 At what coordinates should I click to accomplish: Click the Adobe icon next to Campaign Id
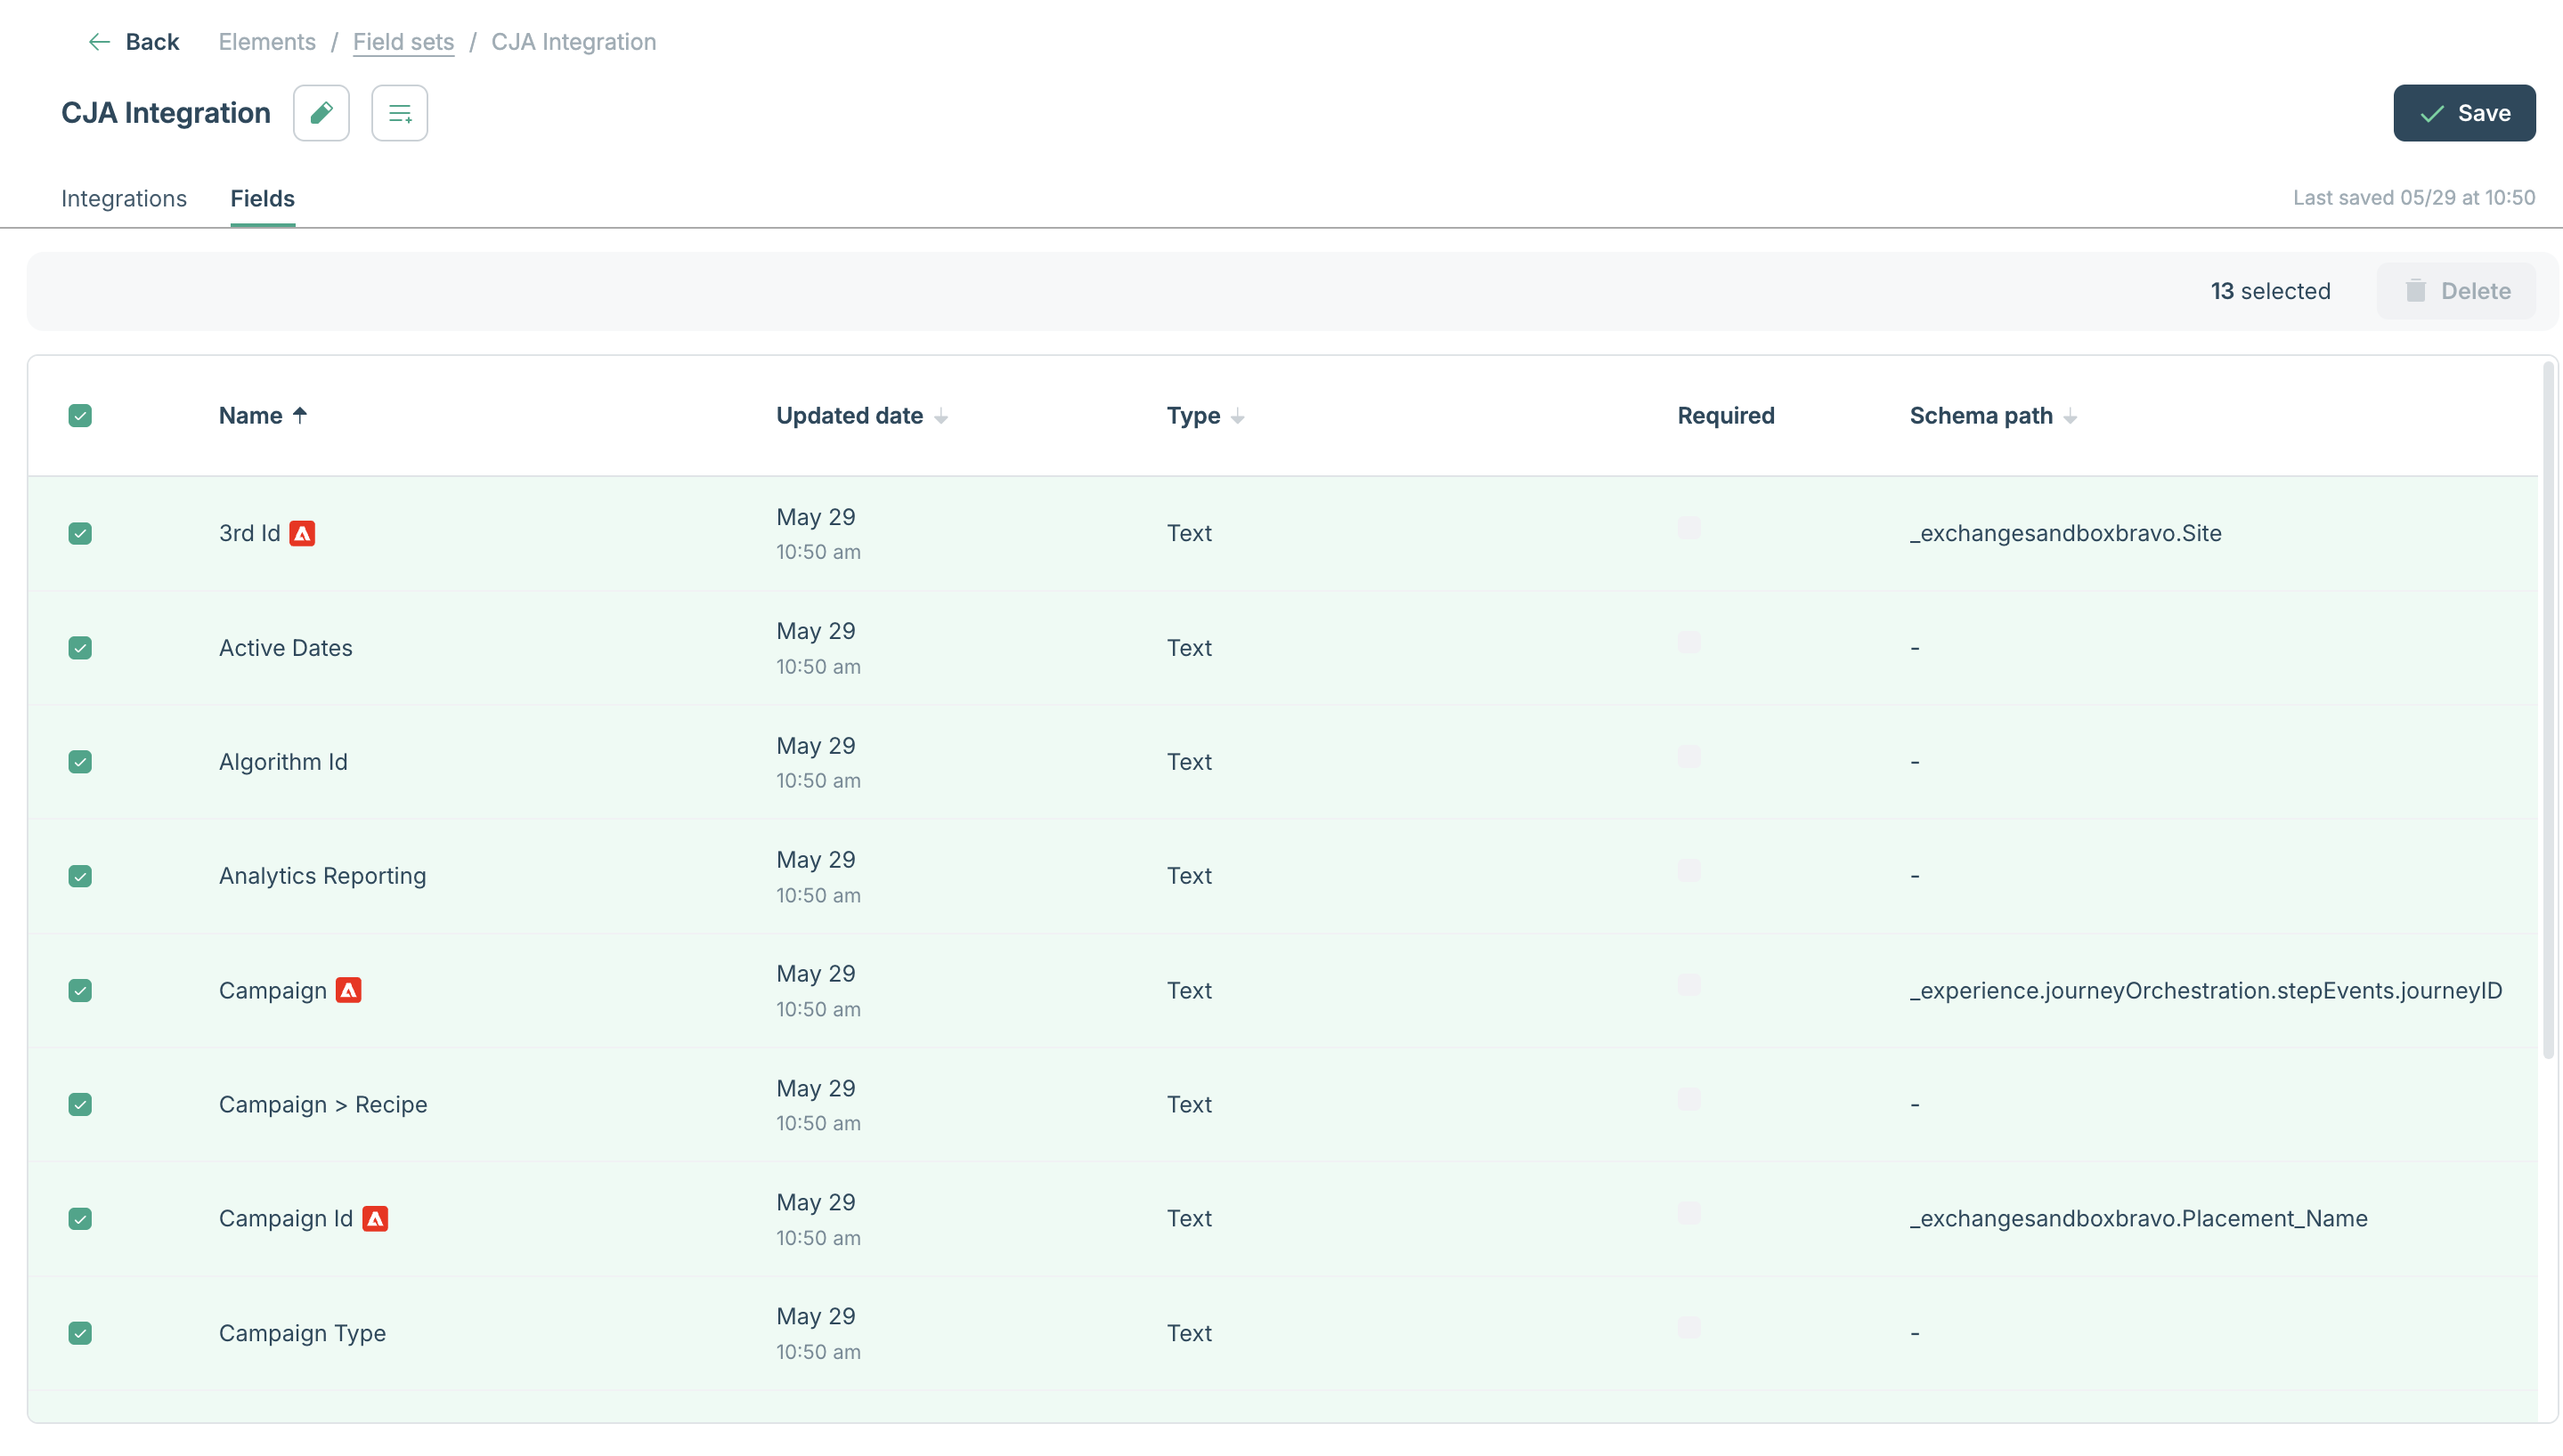click(x=375, y=1218)
